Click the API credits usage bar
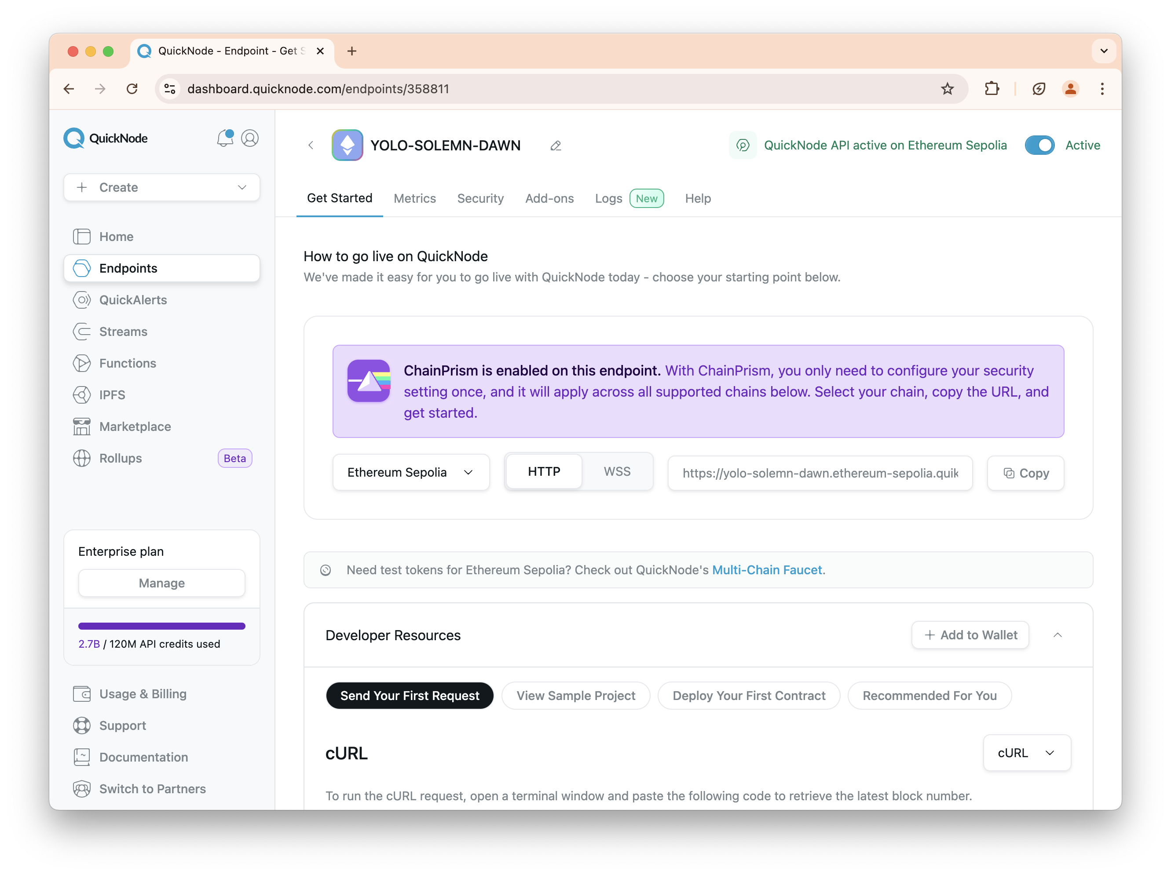 tap(161, 626)
